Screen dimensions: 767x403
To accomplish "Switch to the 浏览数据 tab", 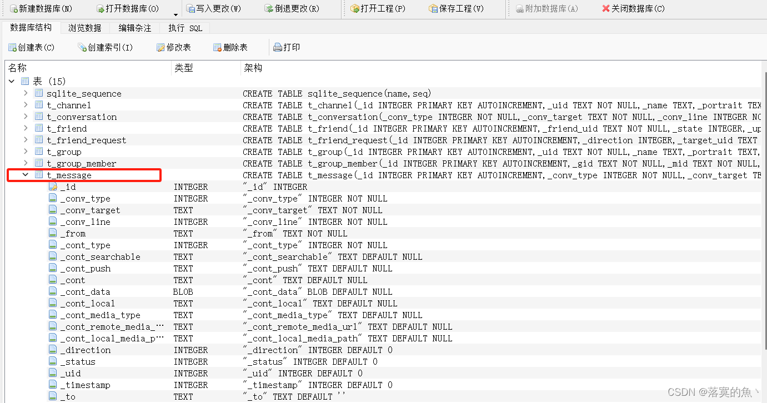I will tap(85, 28).
